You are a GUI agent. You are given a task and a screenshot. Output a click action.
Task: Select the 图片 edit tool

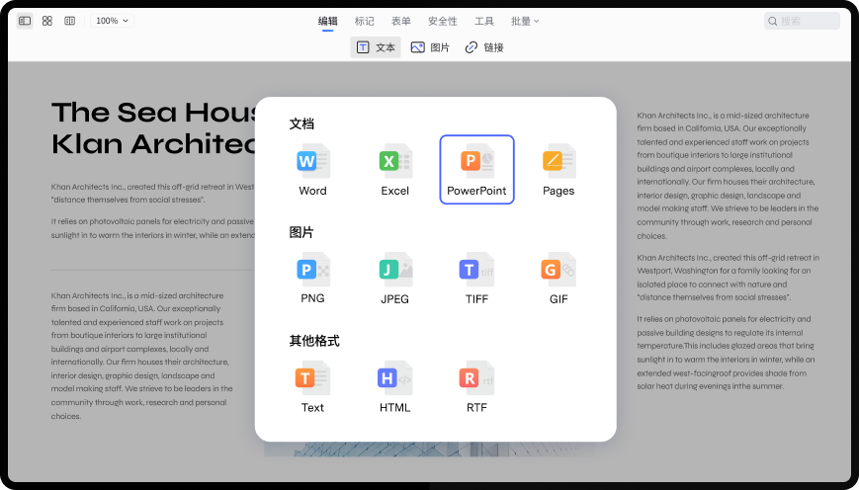point(431,47)
